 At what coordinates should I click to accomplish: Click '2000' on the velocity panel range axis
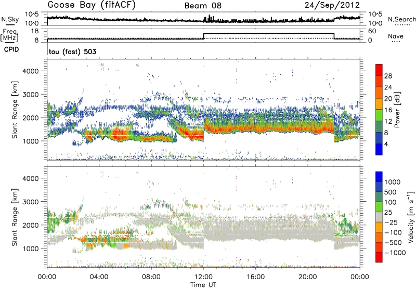(x=31, y=225)
